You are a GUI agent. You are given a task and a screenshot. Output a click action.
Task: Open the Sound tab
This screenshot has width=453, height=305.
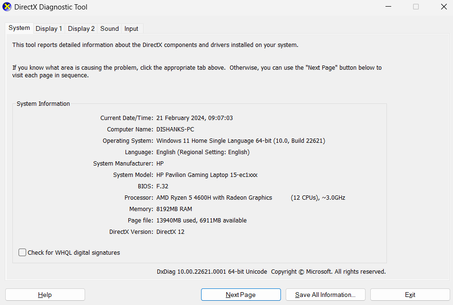coord(109,28)
